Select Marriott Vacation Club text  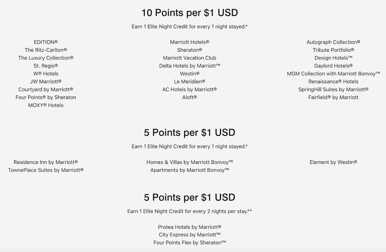[x=189, y=58]
